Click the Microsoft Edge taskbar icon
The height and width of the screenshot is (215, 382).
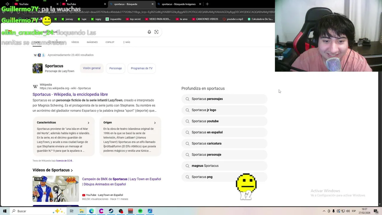coord(91,211)
